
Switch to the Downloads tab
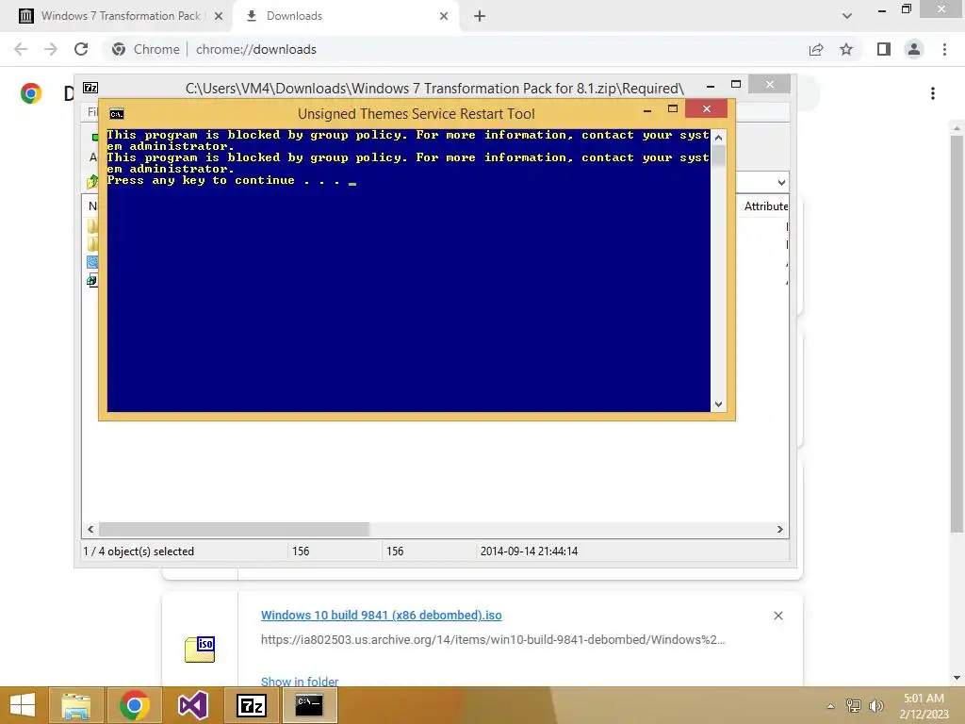coord(345,16)
